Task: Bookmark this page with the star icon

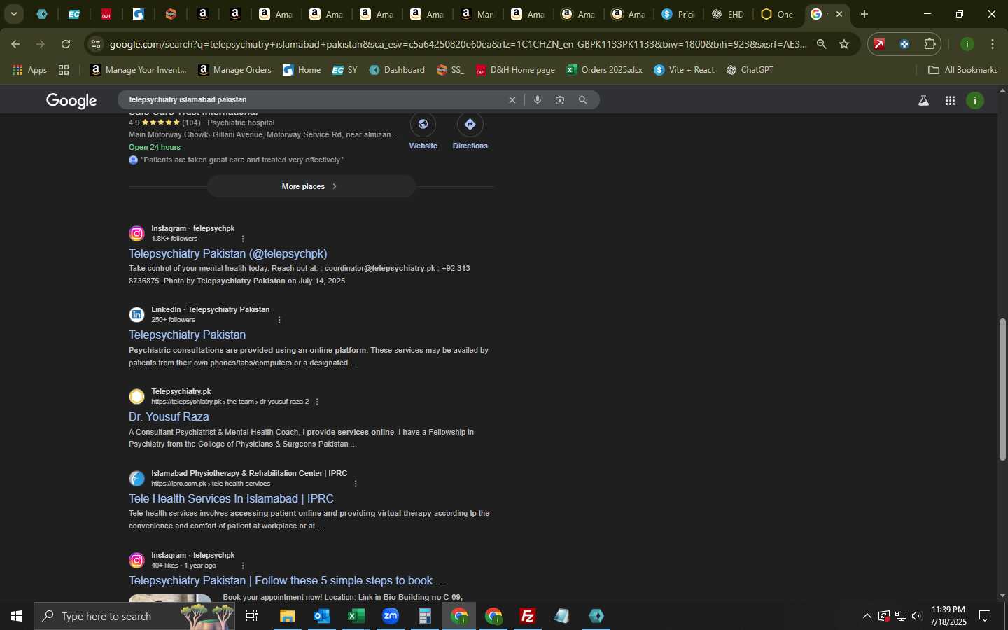Action: point(844,44)
